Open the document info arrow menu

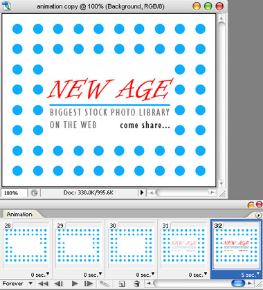142,192
